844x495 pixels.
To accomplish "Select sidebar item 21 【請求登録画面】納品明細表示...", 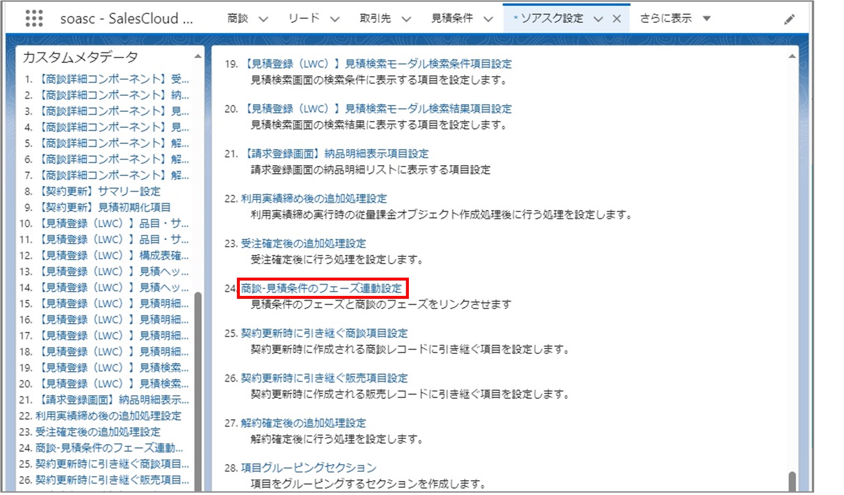I will point(112,399).
